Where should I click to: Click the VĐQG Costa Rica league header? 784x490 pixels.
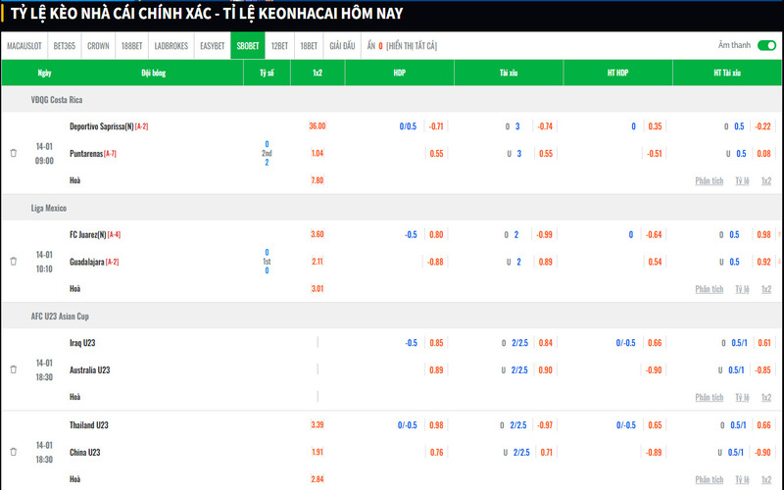coord(57,100)
